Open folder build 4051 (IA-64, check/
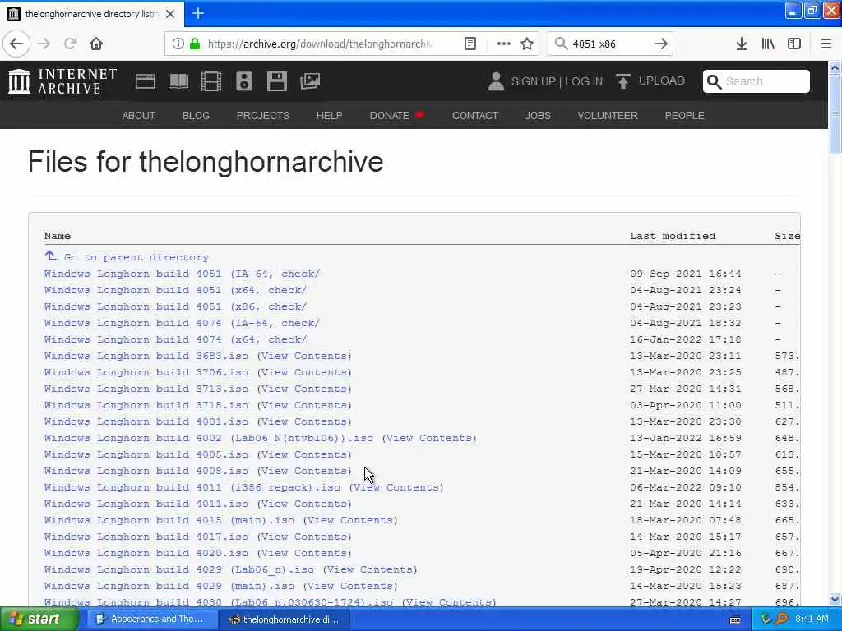The image size is (842, 631). click(182, 274)
